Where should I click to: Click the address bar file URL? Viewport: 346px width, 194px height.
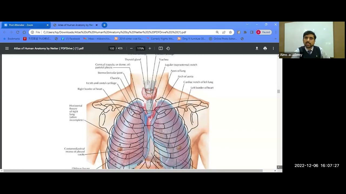(115, 32)
